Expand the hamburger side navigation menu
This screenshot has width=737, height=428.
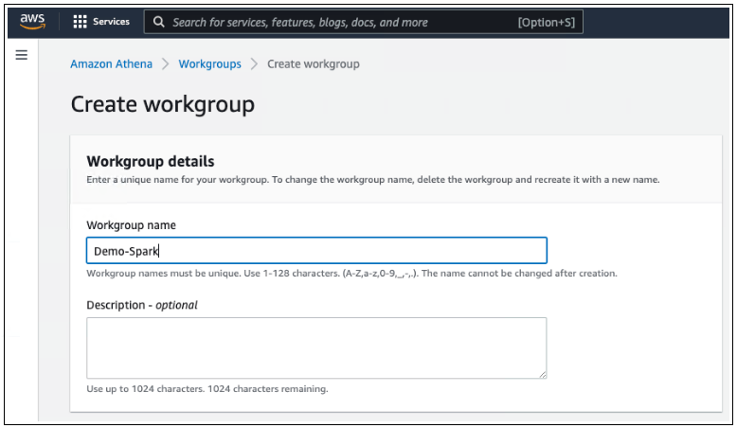[21, 56]
